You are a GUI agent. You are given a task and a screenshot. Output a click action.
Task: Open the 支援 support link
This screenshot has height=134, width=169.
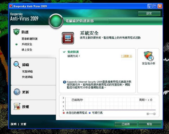23,124
